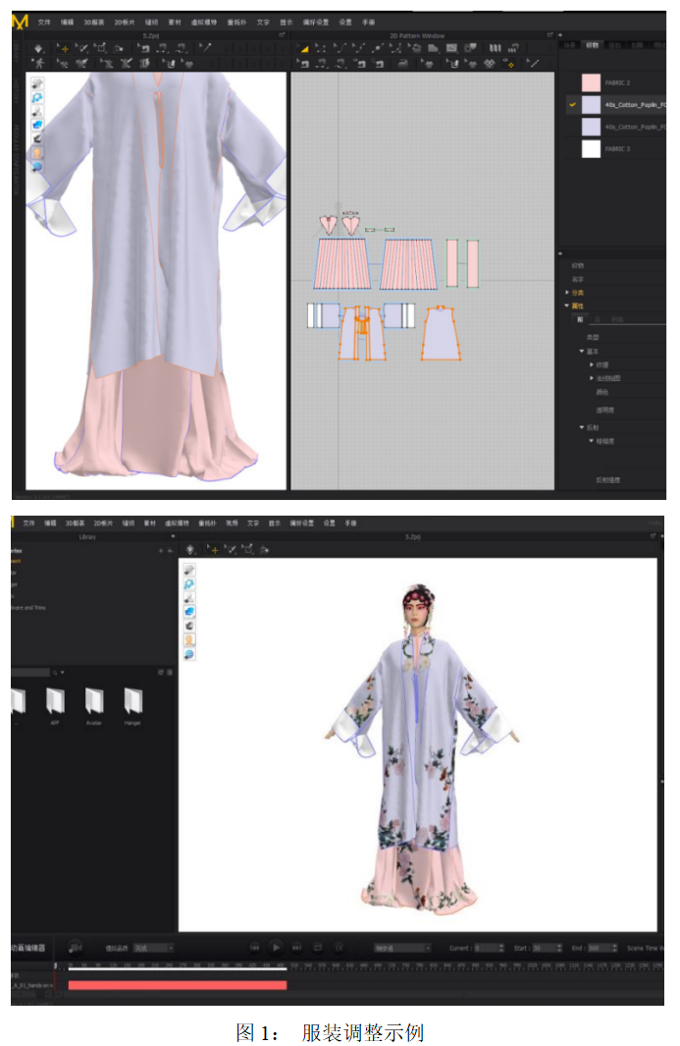Toggle avatar display icon in upper 3D viewport
Screen dimensions: 680x1046
tap(37, 152)
